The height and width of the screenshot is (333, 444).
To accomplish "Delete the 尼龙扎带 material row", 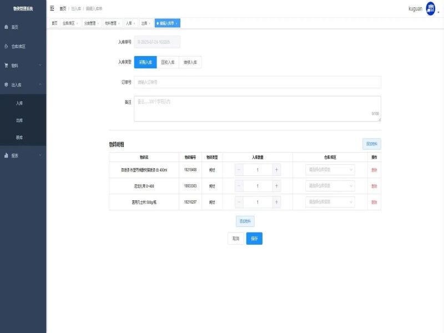I will point(374,186).
